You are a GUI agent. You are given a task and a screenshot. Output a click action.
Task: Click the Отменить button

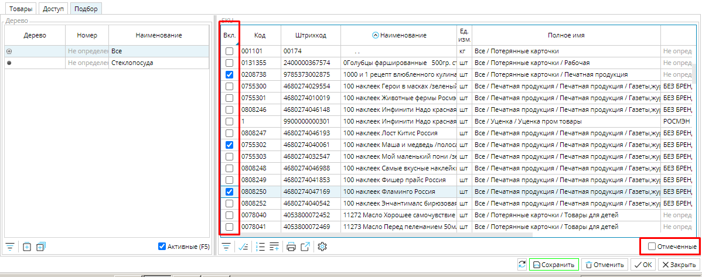pyautogui.click(x=605, y=265)
